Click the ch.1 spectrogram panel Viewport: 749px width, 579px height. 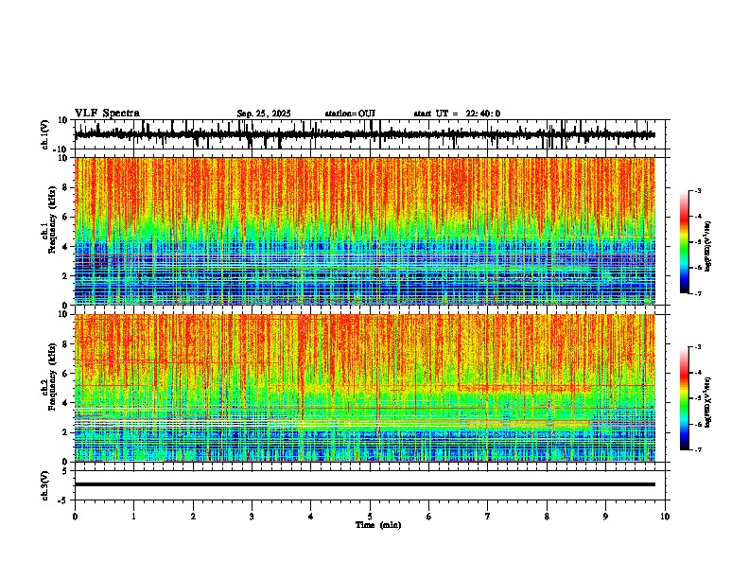point(365,231)
